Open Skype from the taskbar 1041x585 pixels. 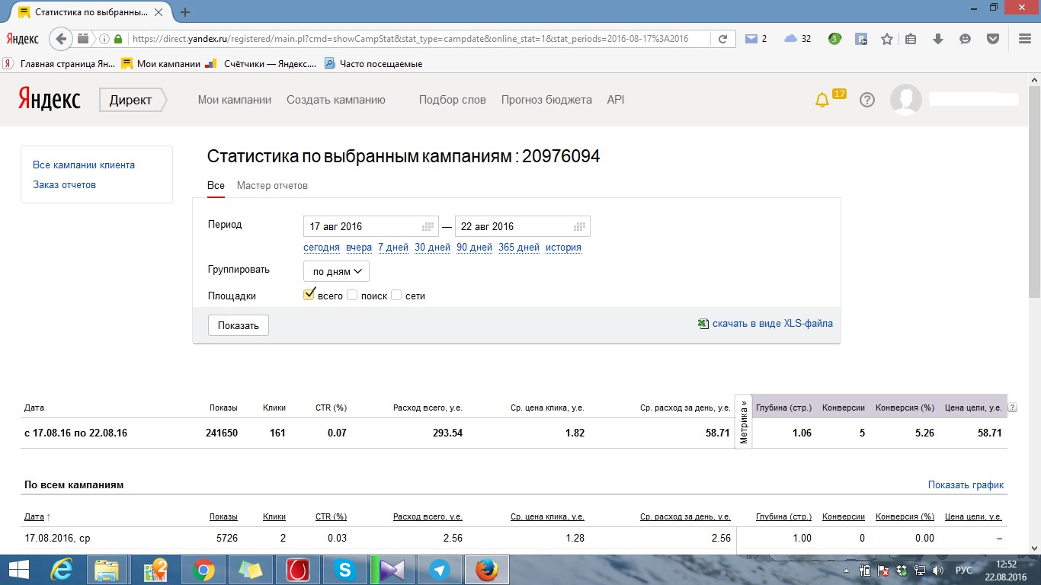click(x=344, y=570)
